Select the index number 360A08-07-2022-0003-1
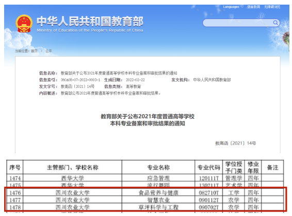Screen dimensions: 292x216 tap(80, 80)
